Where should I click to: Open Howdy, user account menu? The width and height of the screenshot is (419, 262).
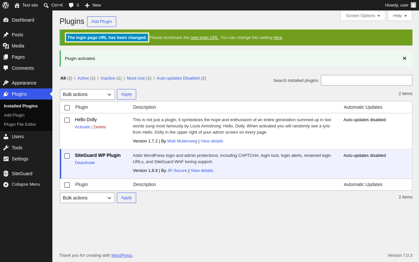[x=401, y=5]
